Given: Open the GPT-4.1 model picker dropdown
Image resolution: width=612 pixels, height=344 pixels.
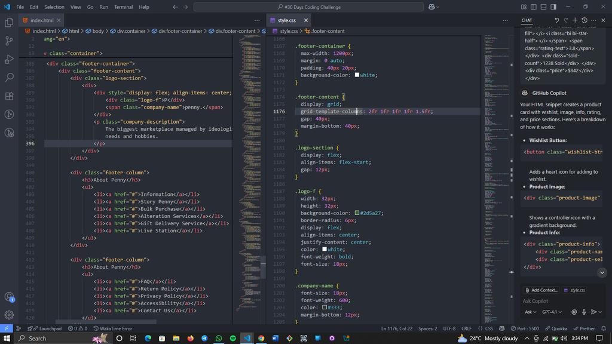Looking at the screenshot, I should pyautogui.click(x=550, y=312).
